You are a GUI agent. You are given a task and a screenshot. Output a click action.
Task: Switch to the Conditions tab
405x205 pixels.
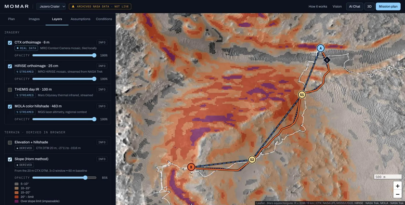104,19
